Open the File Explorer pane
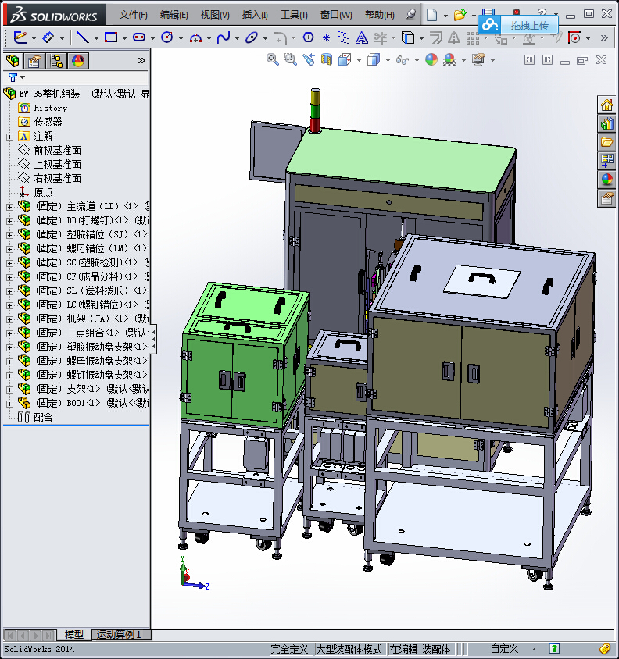The height and width of the screenshot is (659, 619). (606, 142)
